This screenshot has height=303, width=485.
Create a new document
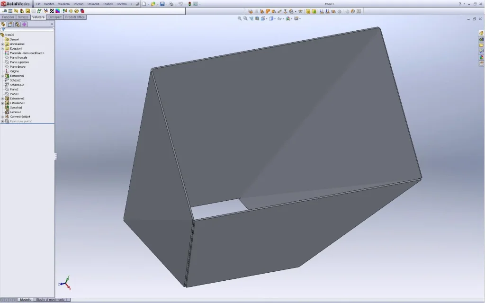(x=144, y=4)
